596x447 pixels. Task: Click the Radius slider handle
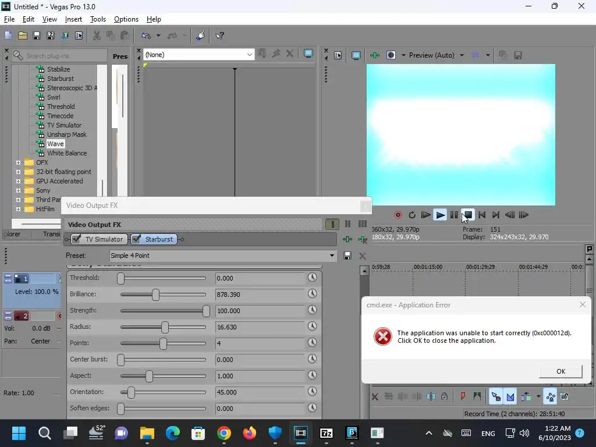(165, 327)
